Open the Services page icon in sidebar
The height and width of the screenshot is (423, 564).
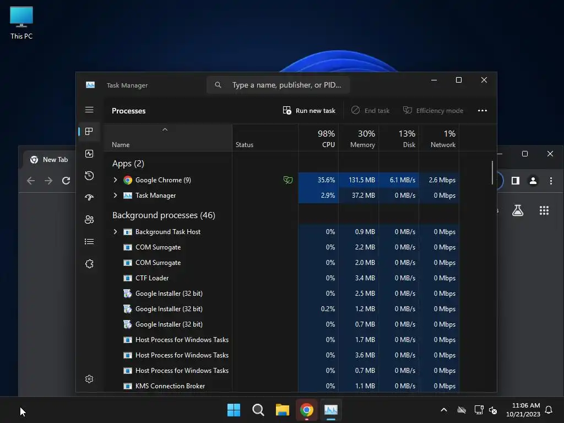[89, 264]
